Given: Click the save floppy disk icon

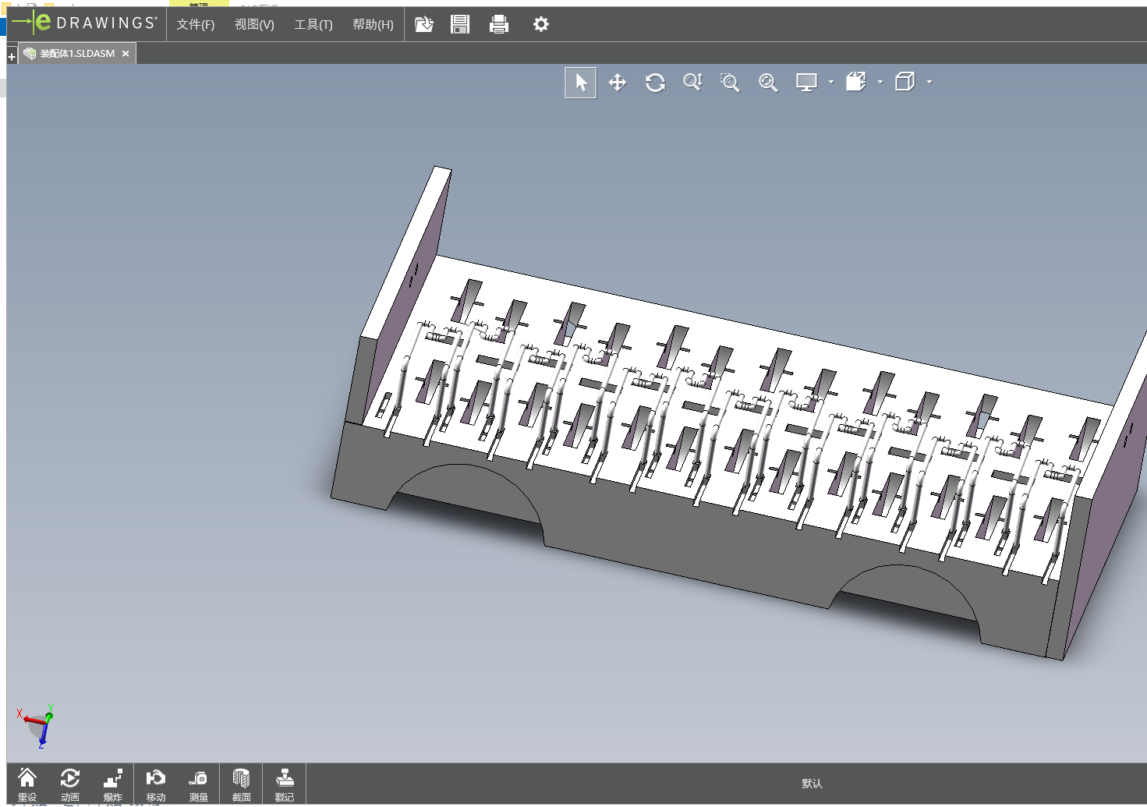Looking at the screenshot, I should (460, 24).
